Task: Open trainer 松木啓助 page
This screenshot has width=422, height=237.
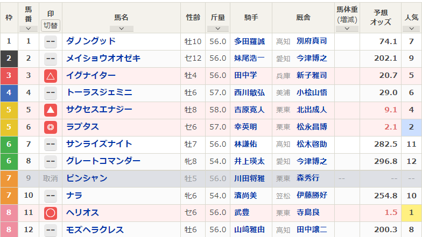Action: (x=312, y=144)
